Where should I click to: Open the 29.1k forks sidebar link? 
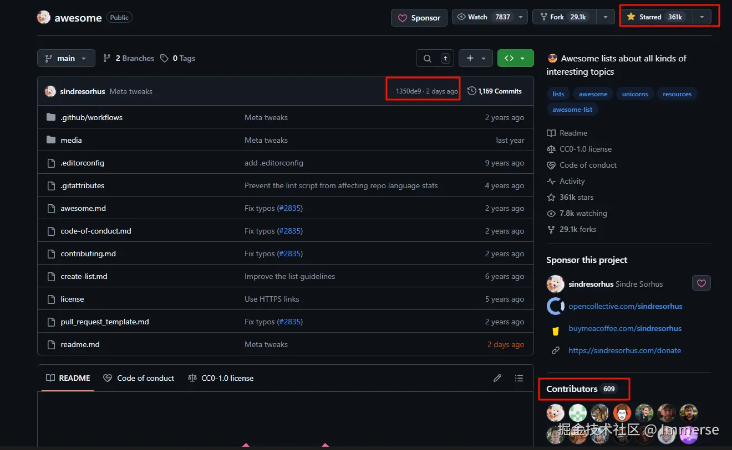(x=571, y=229)
